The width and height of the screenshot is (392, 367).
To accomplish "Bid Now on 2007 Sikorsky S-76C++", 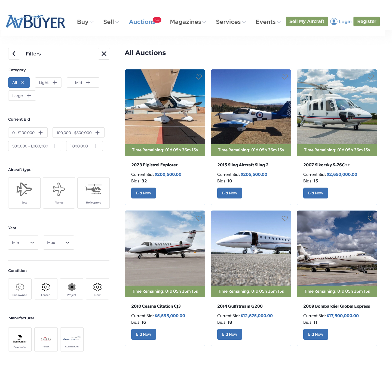I will click(x=316, y=193).
